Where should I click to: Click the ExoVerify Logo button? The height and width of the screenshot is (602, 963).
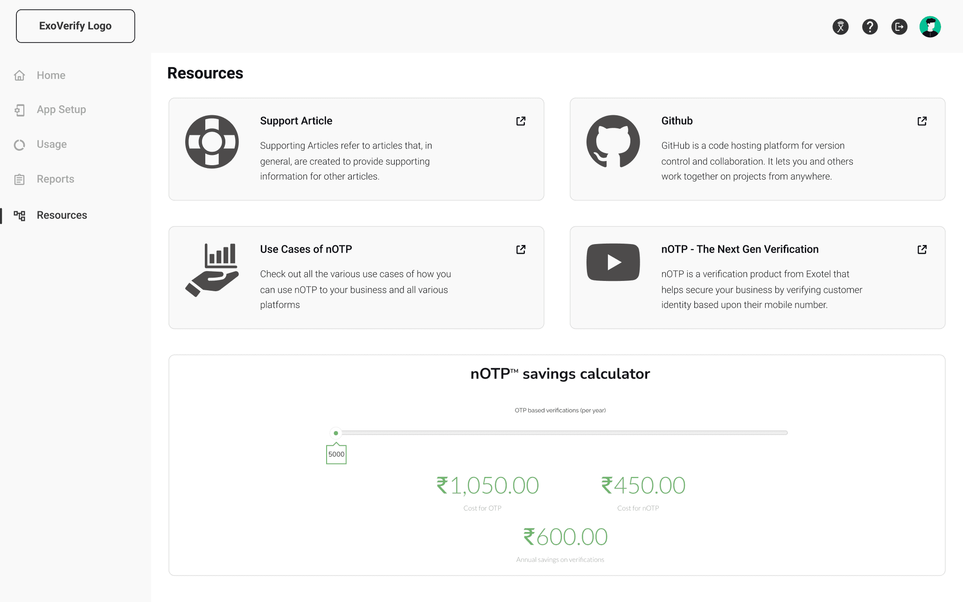click(x=76, y=26)
